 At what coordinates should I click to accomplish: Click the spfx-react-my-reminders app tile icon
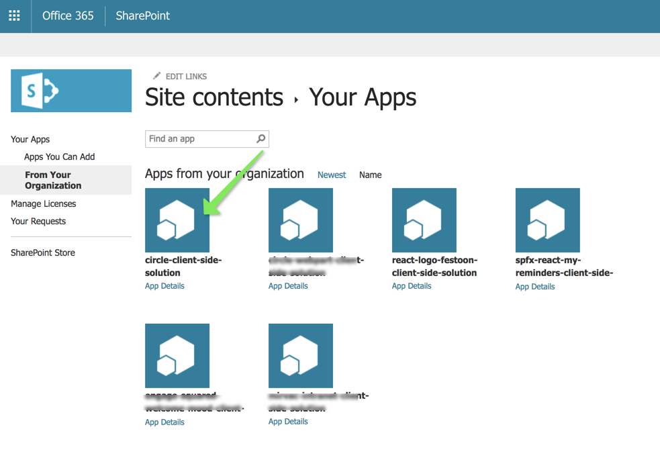[548, 220]
